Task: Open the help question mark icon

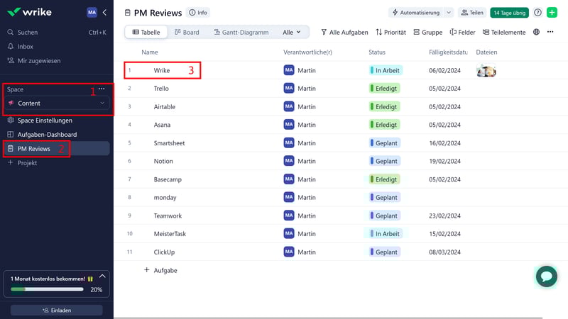Action: click(x=537, y=13)
